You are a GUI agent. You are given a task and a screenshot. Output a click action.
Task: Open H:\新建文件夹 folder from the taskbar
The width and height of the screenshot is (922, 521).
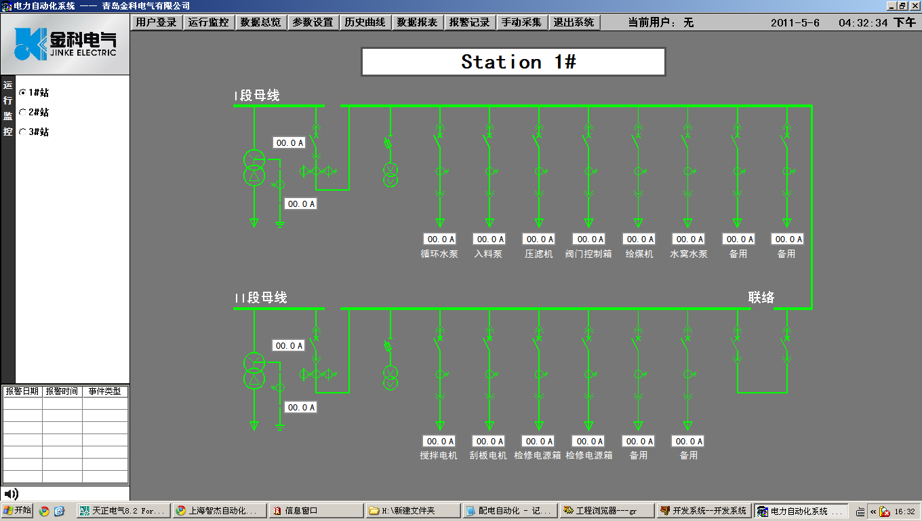click(413, 511)
